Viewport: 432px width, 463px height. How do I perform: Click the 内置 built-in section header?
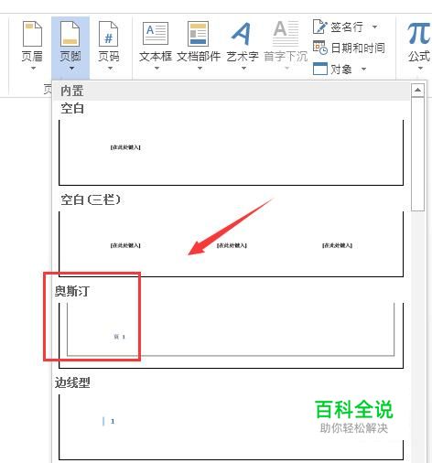click(x=232, y=91)
